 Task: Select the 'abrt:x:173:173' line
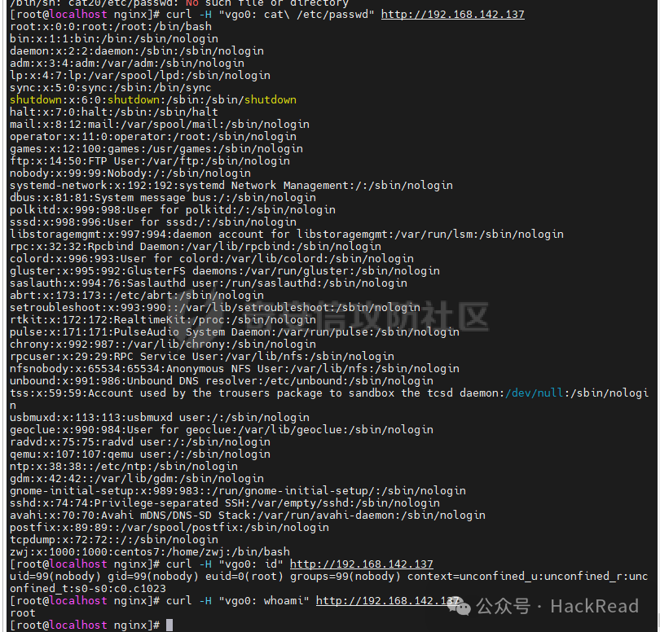point(137,295)
